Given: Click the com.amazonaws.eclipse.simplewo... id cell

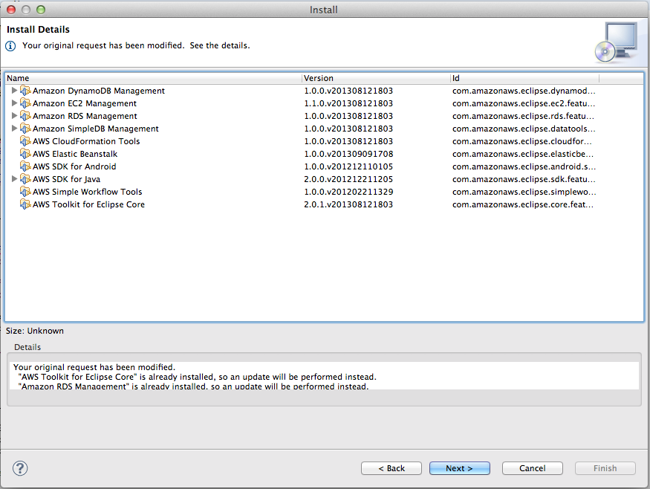Looking at the screenshot, I should click(x=524, y=192).
